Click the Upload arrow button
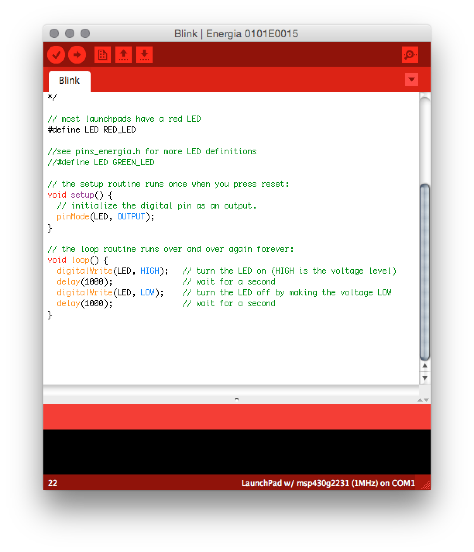 (77, 55)
